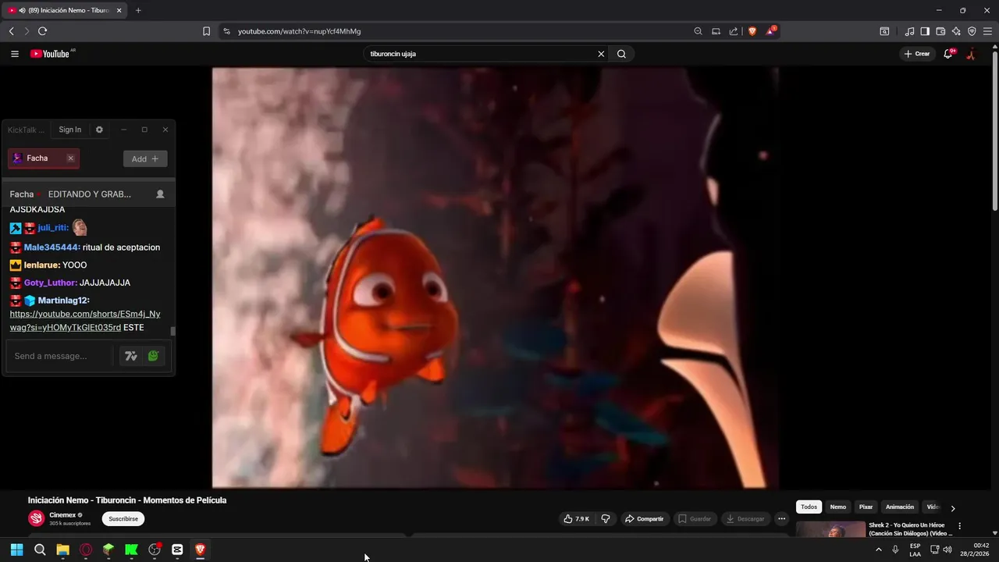
Task: Remove the Facha chat tab
Action: pyautogui.click(x=70, y=158)
